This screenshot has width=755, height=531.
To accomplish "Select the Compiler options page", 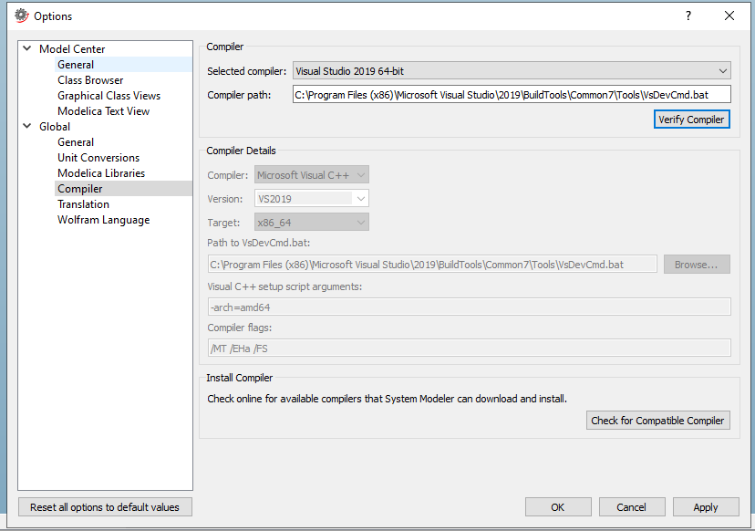I will pyautogui.click(x=80, y=188).
